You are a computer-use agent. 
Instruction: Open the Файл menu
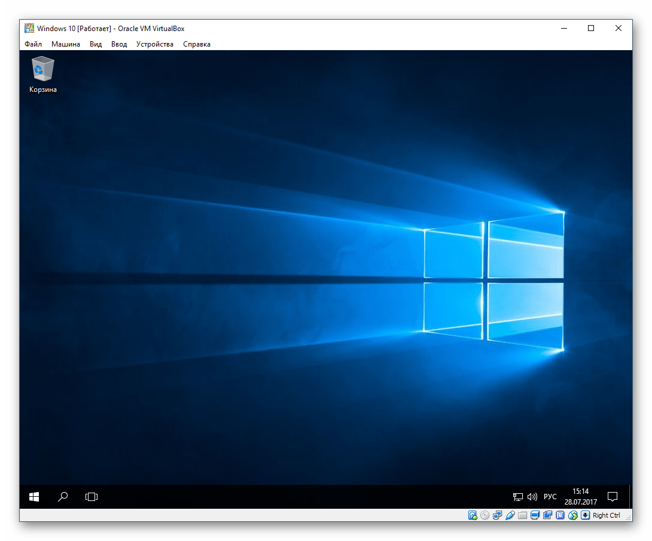(x=33, y=44)
